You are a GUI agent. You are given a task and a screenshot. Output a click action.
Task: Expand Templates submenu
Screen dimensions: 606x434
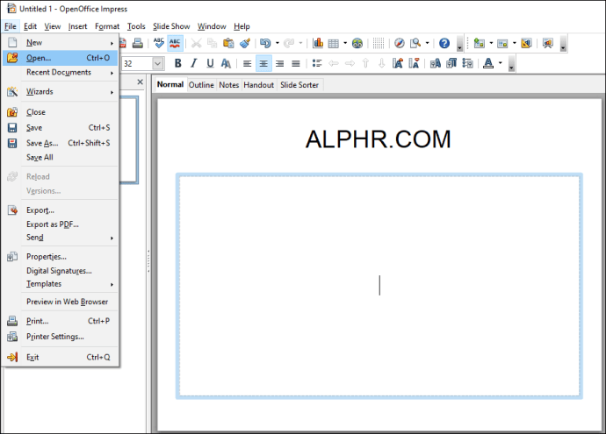click(60, 284)
